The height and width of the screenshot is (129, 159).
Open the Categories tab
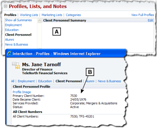(x=73, y=15)
